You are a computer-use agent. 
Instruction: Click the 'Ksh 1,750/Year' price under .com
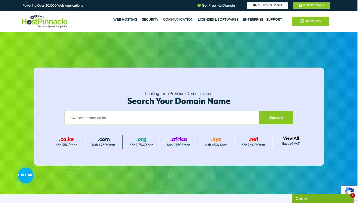coord(104,145)
